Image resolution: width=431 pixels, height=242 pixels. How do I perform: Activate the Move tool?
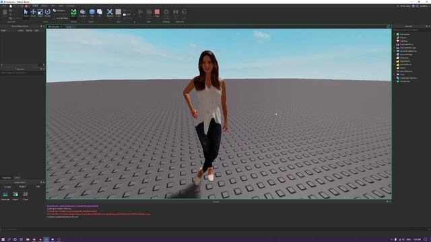tap(33, 13)
